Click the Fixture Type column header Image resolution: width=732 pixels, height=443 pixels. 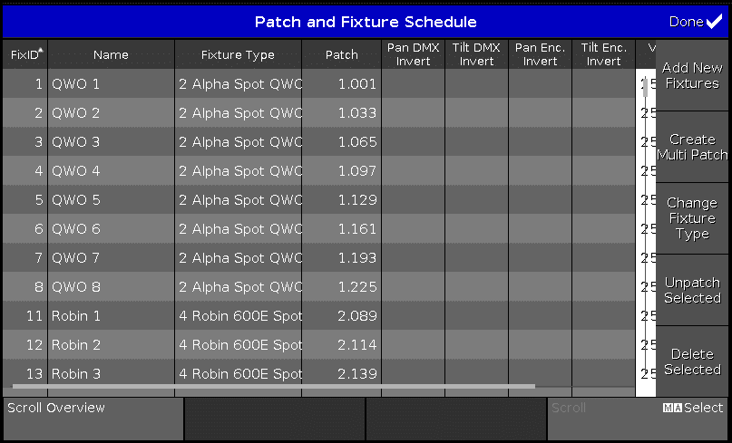pos(238,55)
